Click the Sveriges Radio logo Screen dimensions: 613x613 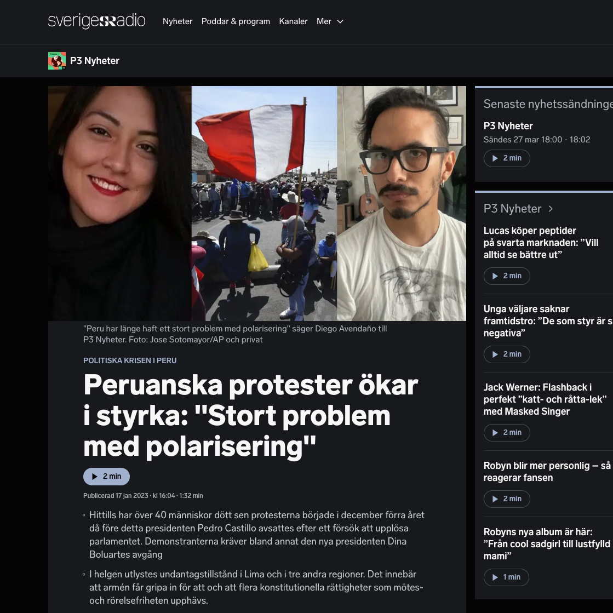(96, 21)
